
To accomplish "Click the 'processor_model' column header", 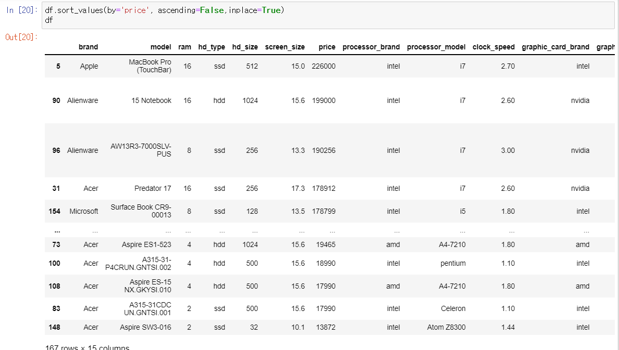I will [x=436, y=47].
